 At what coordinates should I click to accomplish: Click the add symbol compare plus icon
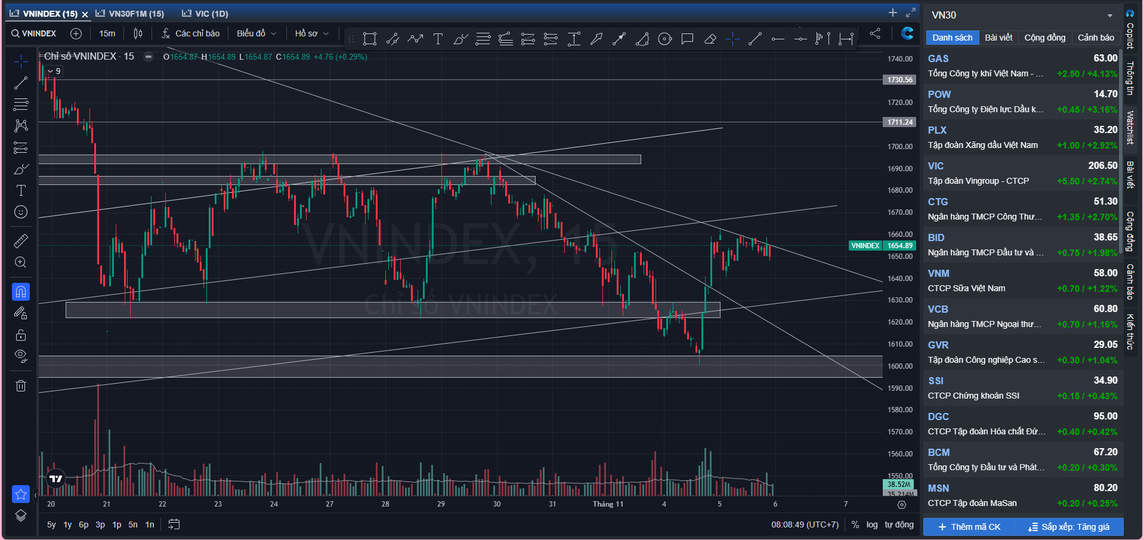(76, 33)
